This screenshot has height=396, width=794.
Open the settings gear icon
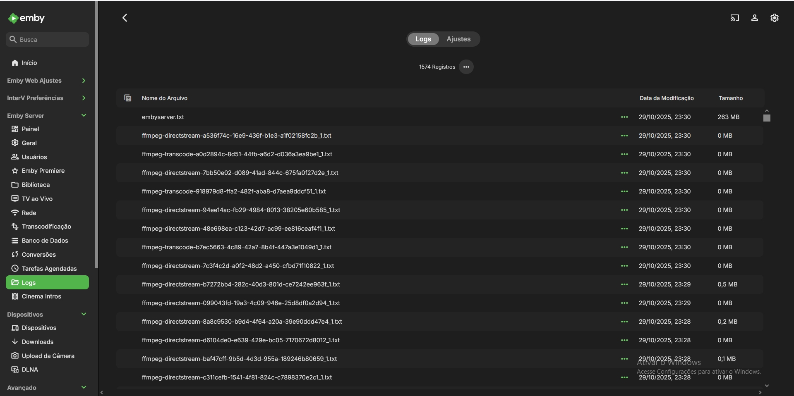774,18
